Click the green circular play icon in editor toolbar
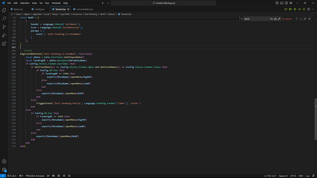317x178 pixels. (x=304, y=9)
